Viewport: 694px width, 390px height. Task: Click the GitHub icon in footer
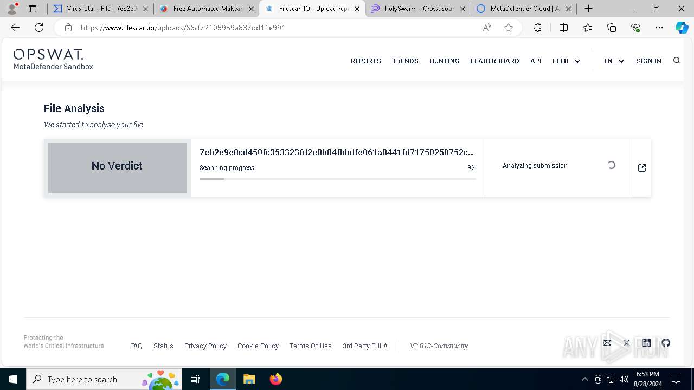pyautogui.click(x=666, y=343)
